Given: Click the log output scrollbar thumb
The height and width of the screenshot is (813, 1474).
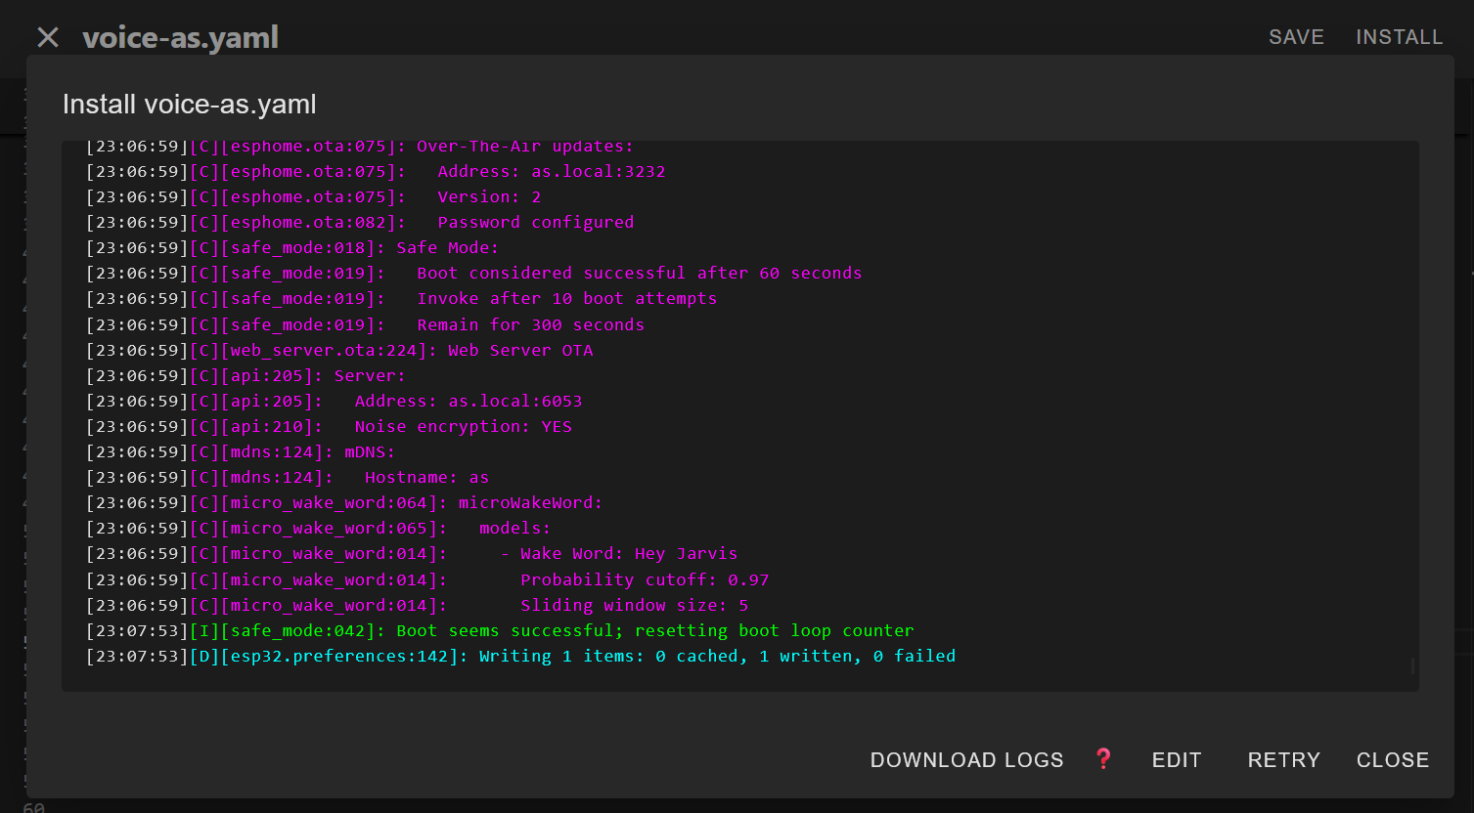Looking at the screenshot, I should [x=1412, y=666].
